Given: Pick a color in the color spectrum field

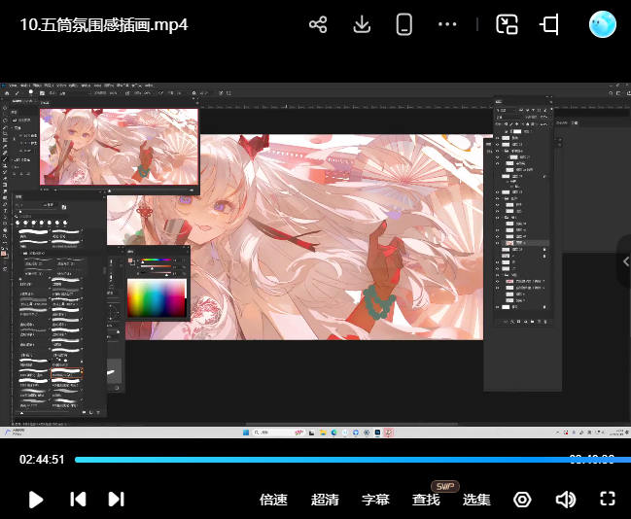Looking at the screenshot, I should [x=157, y=297].
